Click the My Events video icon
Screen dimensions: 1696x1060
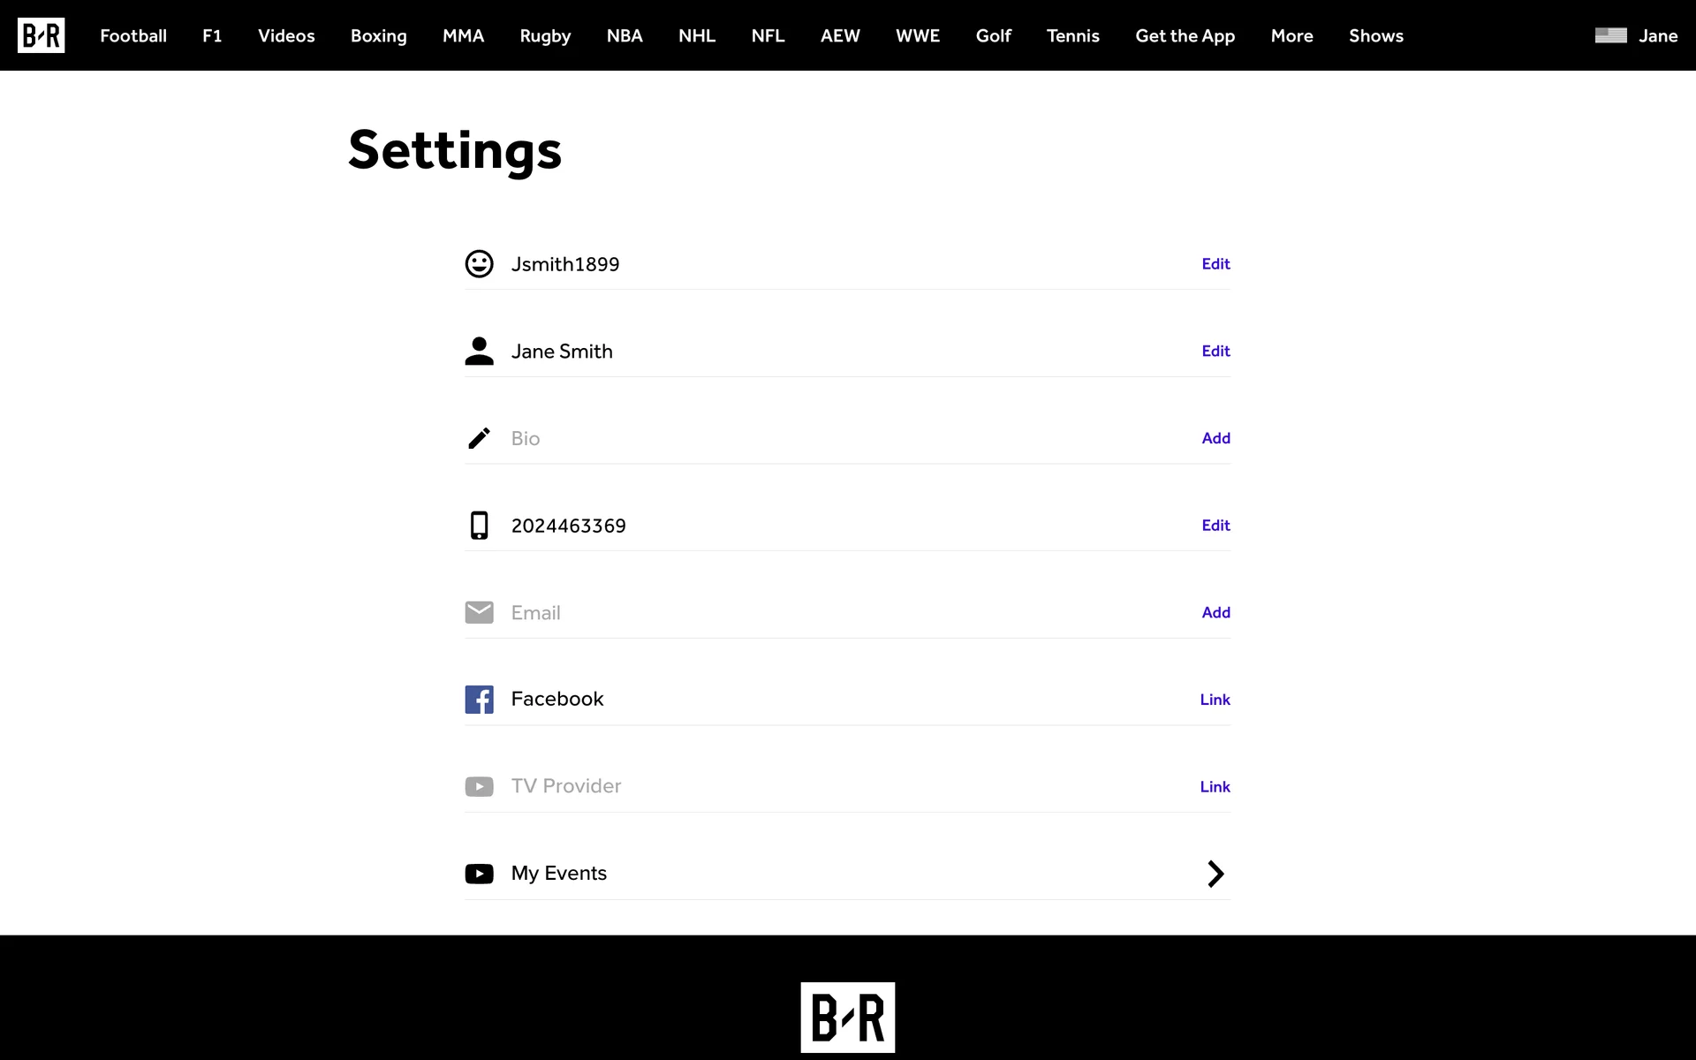479,874
